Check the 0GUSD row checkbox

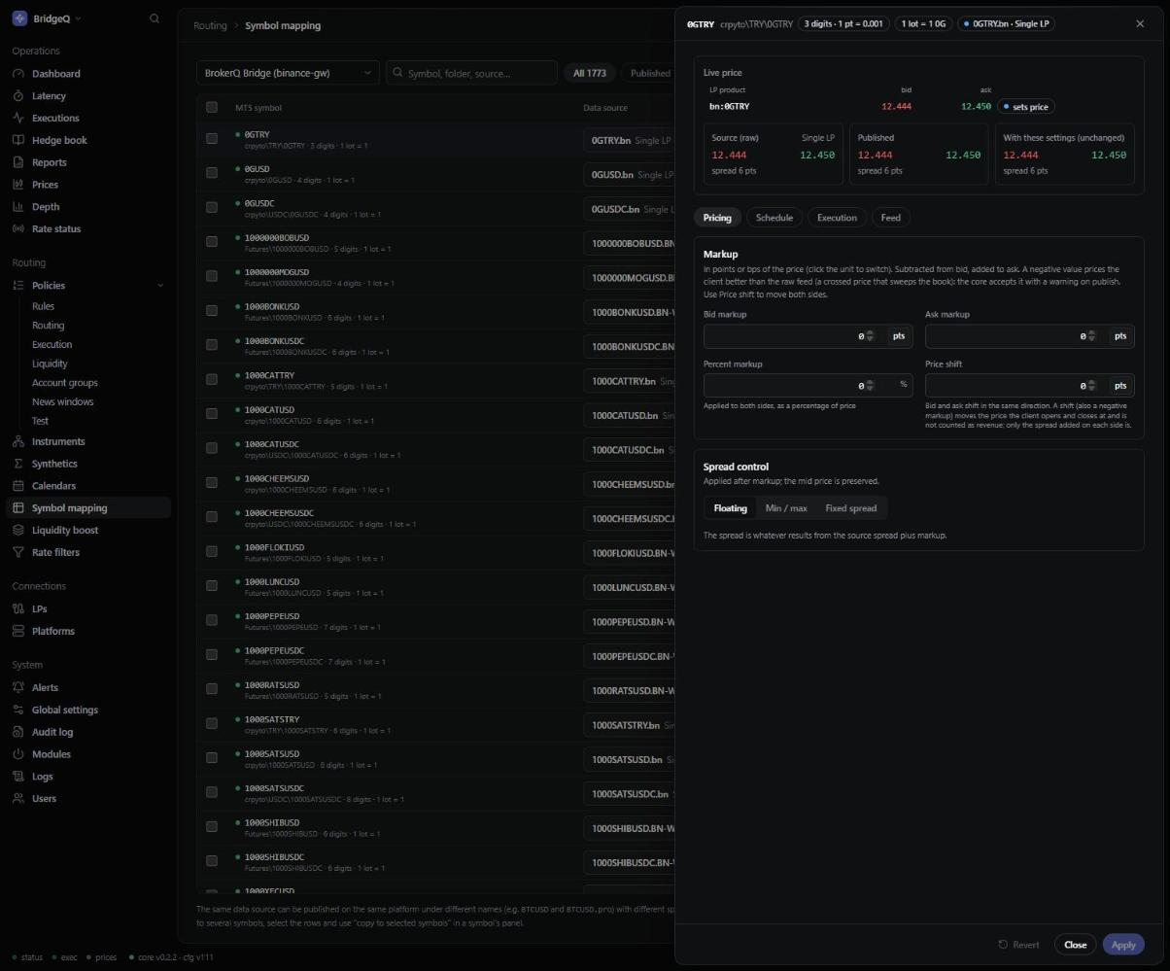(x=212, y=173)
